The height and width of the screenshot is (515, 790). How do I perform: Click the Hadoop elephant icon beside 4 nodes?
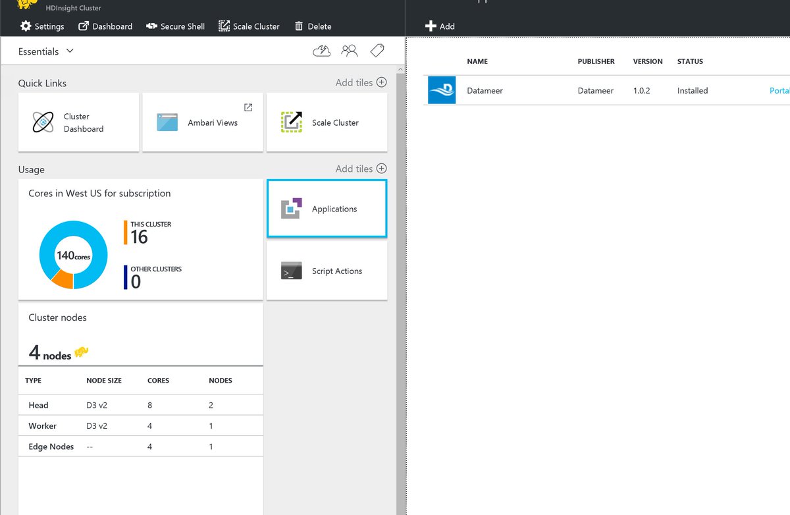click(82, 352)
